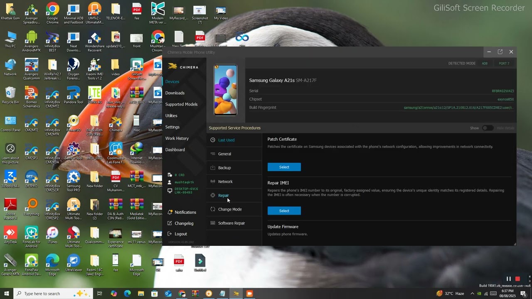Open Google Chrome desktop shortcut
This screenshot has height=299, width=532.
(x=52, y=13)
